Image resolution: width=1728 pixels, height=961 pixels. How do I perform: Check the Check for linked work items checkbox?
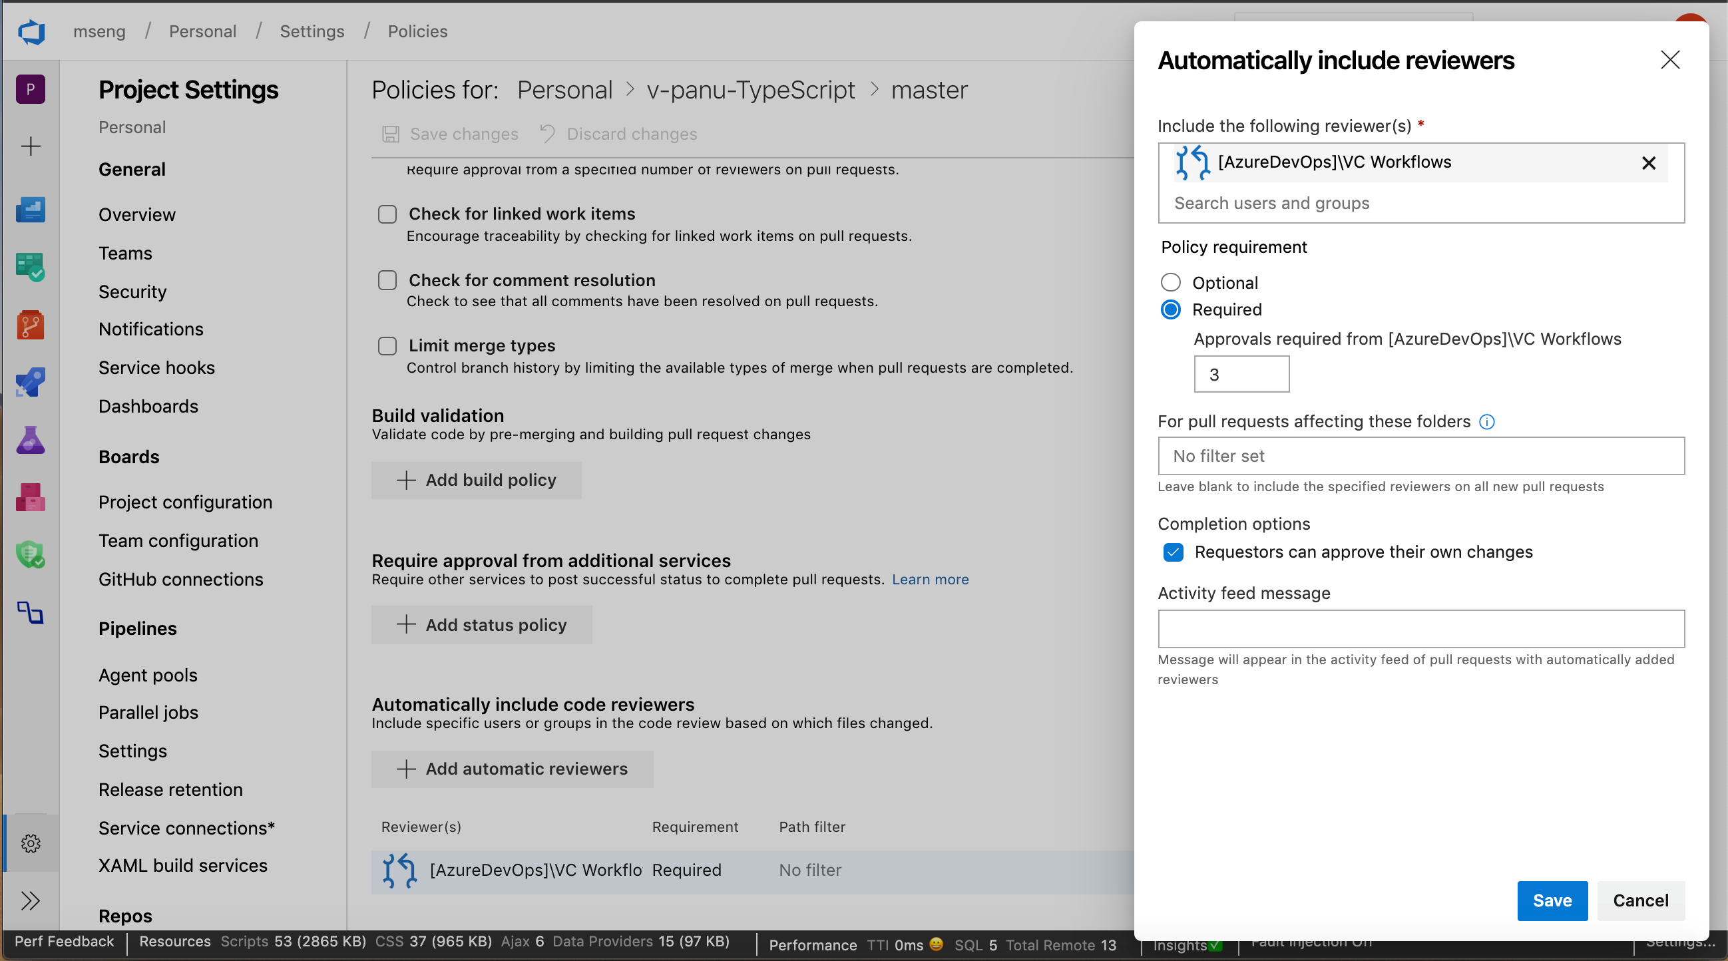(387, 214)
